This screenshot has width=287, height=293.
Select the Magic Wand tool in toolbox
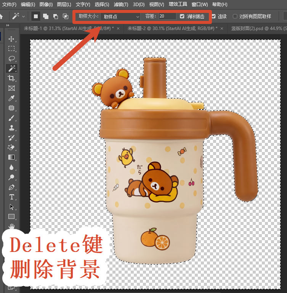(x=11, y=68)
